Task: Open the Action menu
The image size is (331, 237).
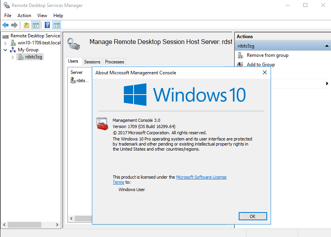Action: [x=24, y=16]
